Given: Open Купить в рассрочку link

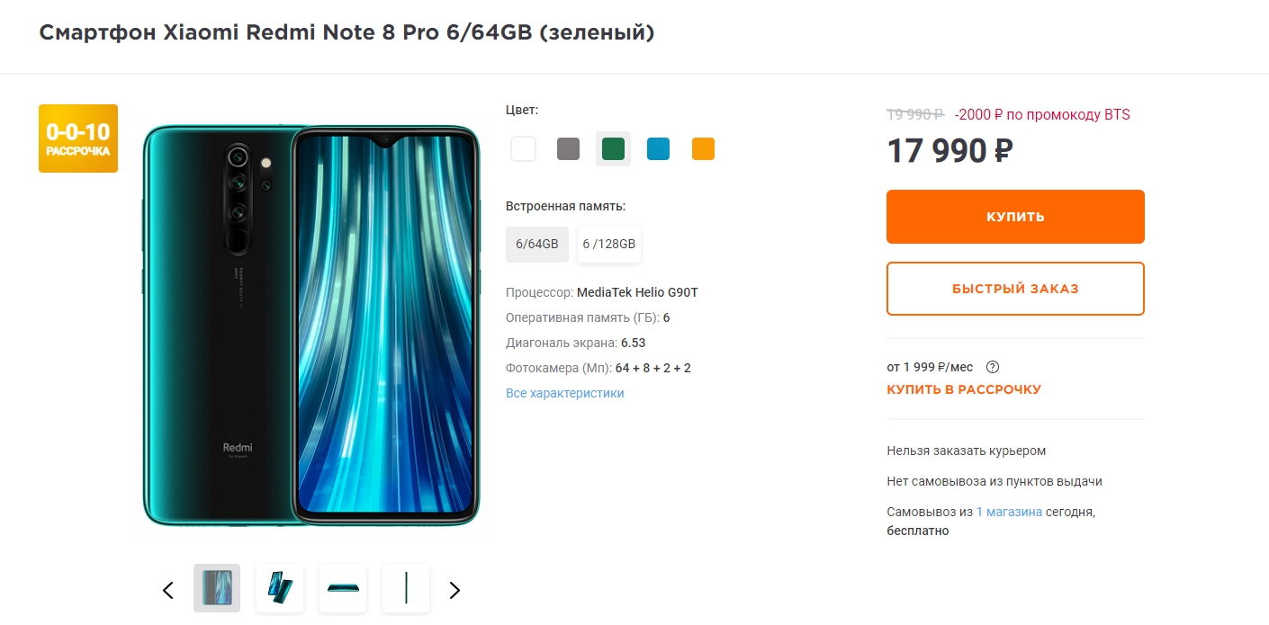Looking at the screenshot, I should coord(964,389).
